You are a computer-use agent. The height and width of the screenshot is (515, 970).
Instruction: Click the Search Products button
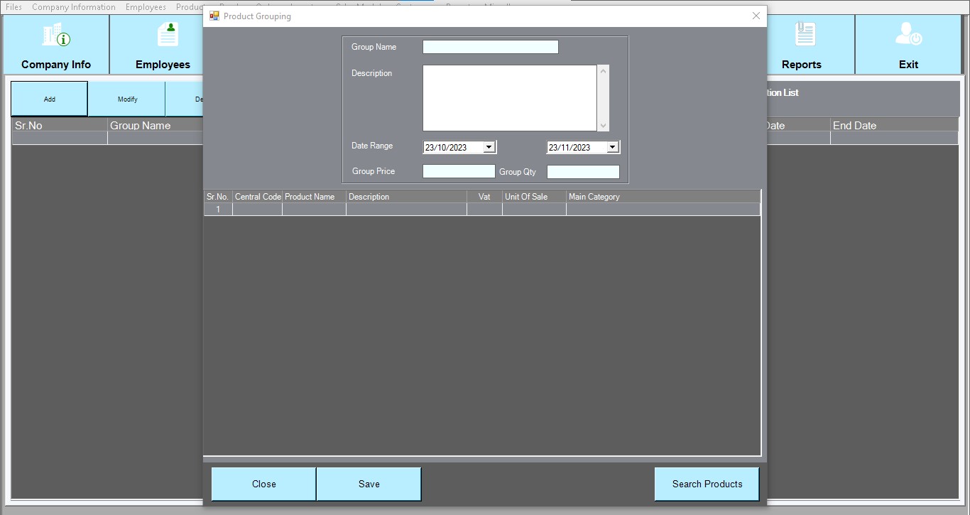(x=707, y=484)
